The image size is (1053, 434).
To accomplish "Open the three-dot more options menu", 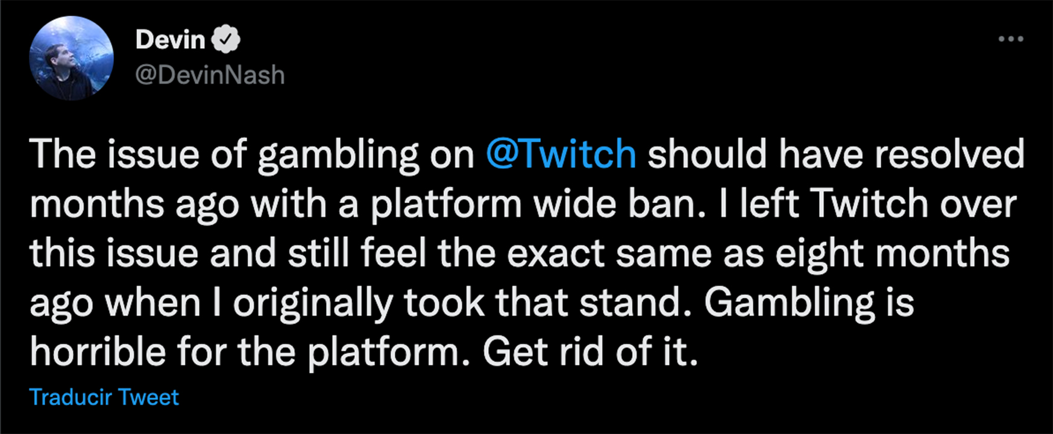I will click(x=1010, y=39).
